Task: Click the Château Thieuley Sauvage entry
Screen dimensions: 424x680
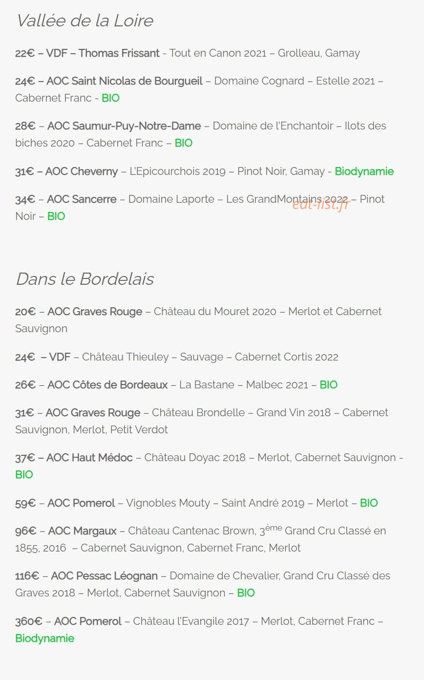Action: [177, 357]
